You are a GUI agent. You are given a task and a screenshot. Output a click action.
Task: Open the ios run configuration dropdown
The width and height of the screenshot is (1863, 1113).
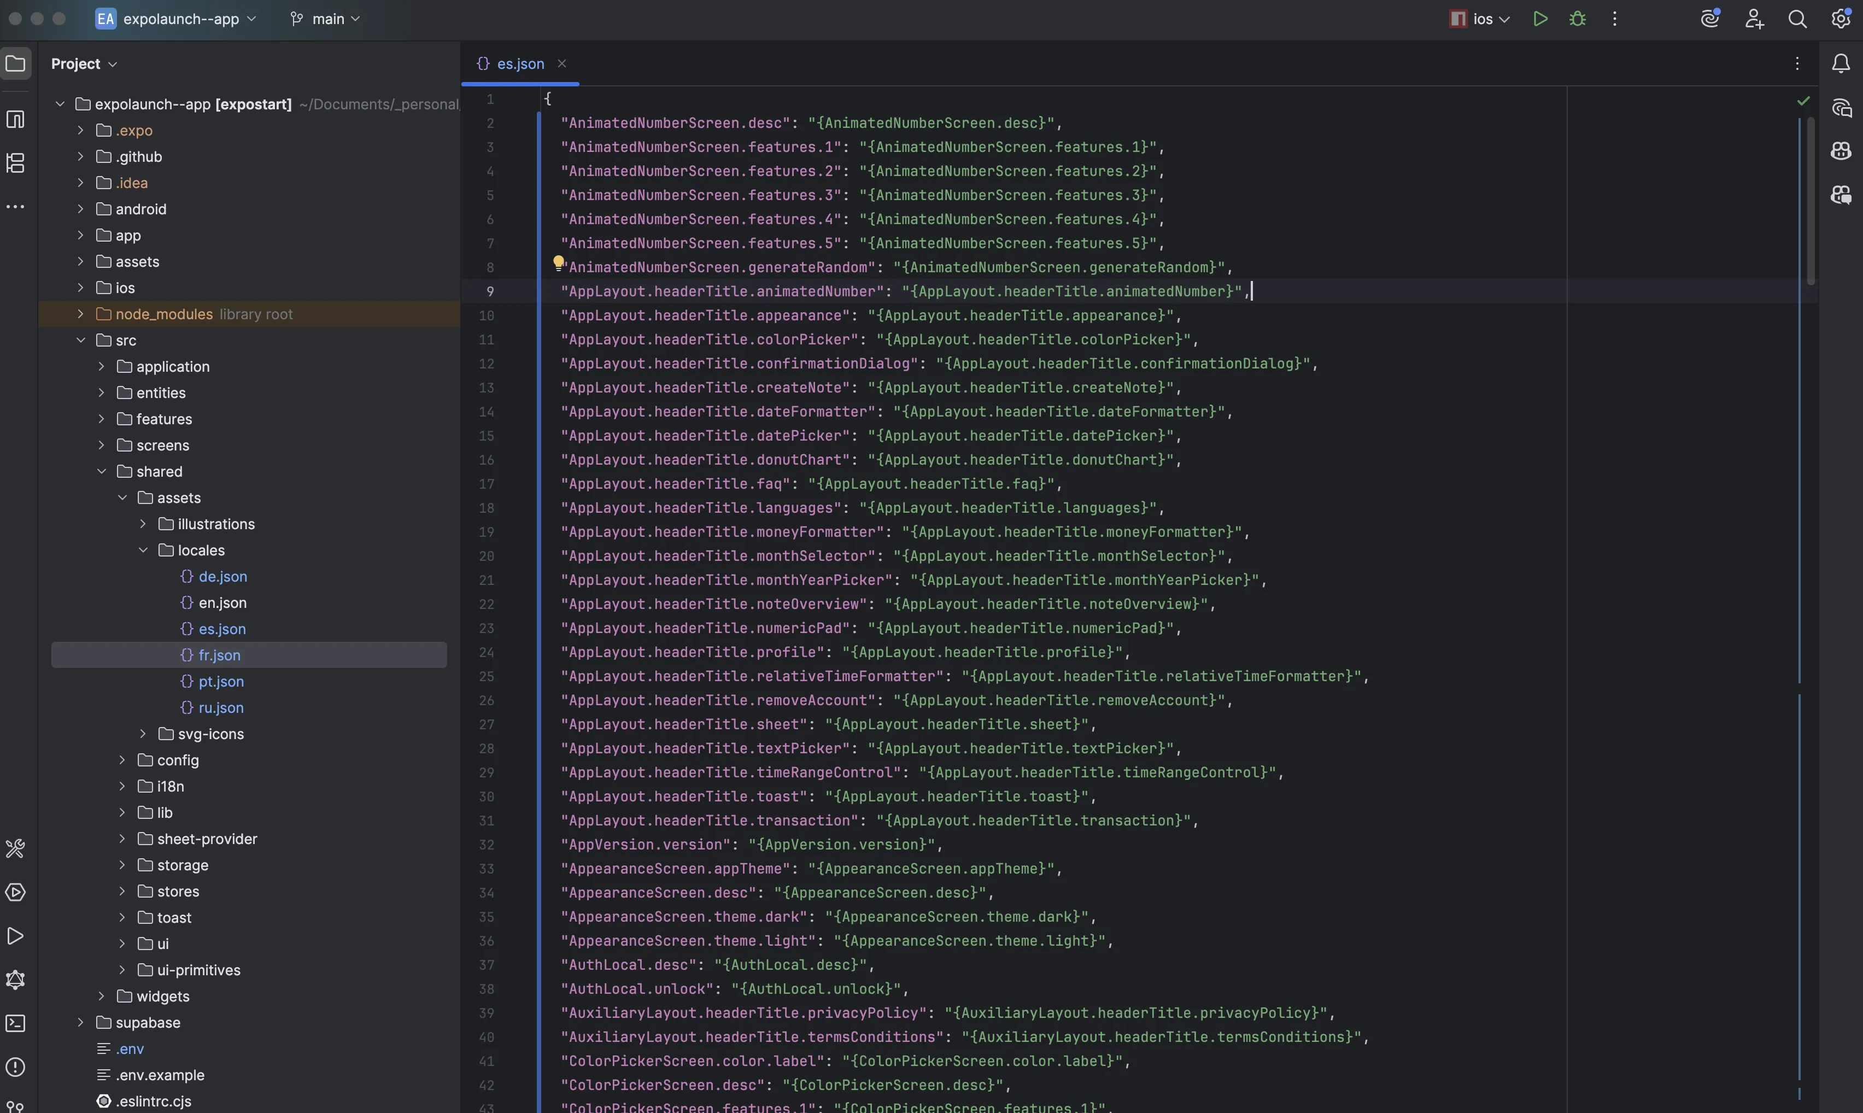point(1480,19)
